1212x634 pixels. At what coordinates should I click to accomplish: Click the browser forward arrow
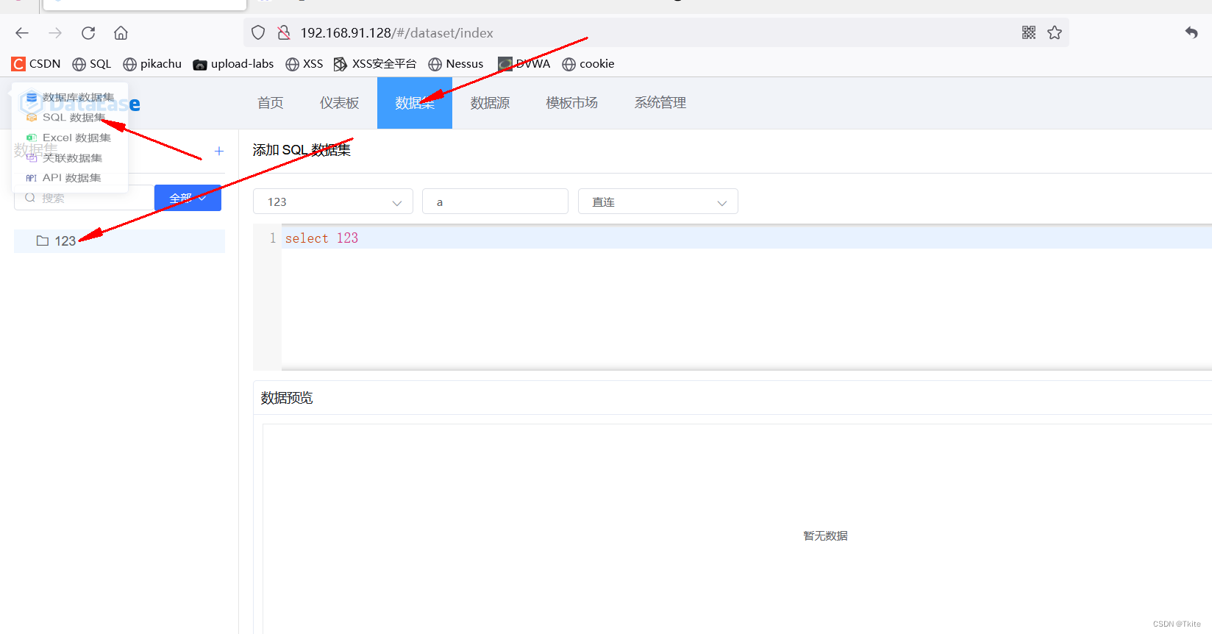coord(55,33)
